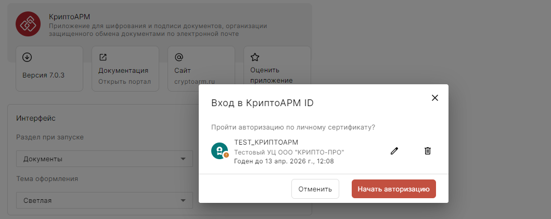Click the Открыть портал text
Viewport: 551px width, 219px height.
pos(124,82)
